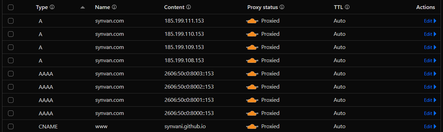Sort records using the Type column arrow

[x=82, y=7]
